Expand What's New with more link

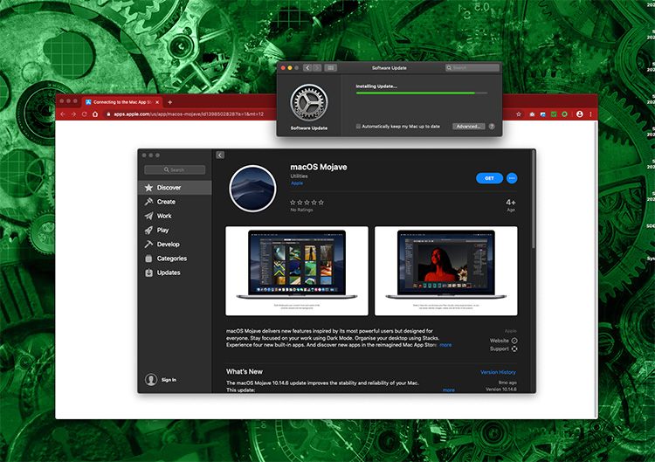[449, 390]
